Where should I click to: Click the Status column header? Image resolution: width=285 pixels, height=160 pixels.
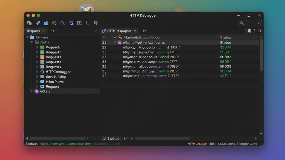tap(225, 37)
